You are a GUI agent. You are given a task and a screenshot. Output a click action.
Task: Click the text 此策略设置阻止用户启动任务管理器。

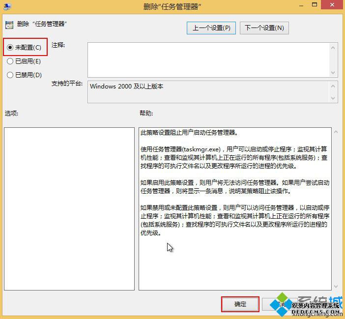tap(189, 133)
